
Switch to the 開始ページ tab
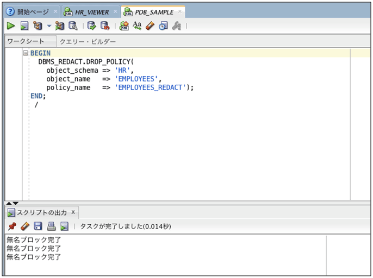click(x=33, y=12)
